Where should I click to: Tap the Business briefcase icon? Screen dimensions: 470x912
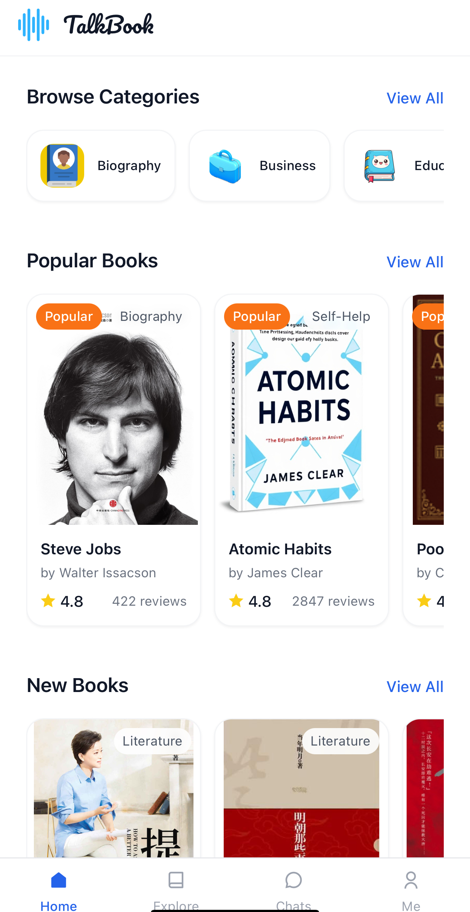(x=225, y=166)
